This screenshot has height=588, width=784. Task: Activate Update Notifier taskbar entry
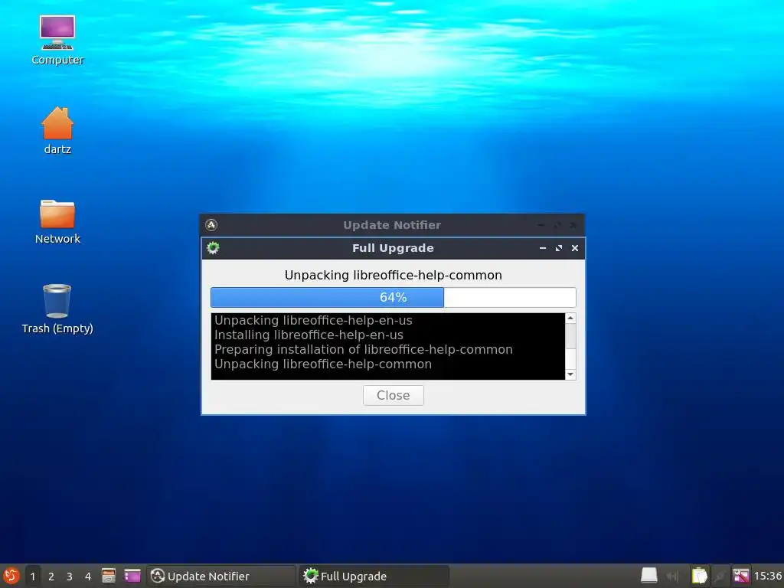pyautogui.click(x=221, y=576)
